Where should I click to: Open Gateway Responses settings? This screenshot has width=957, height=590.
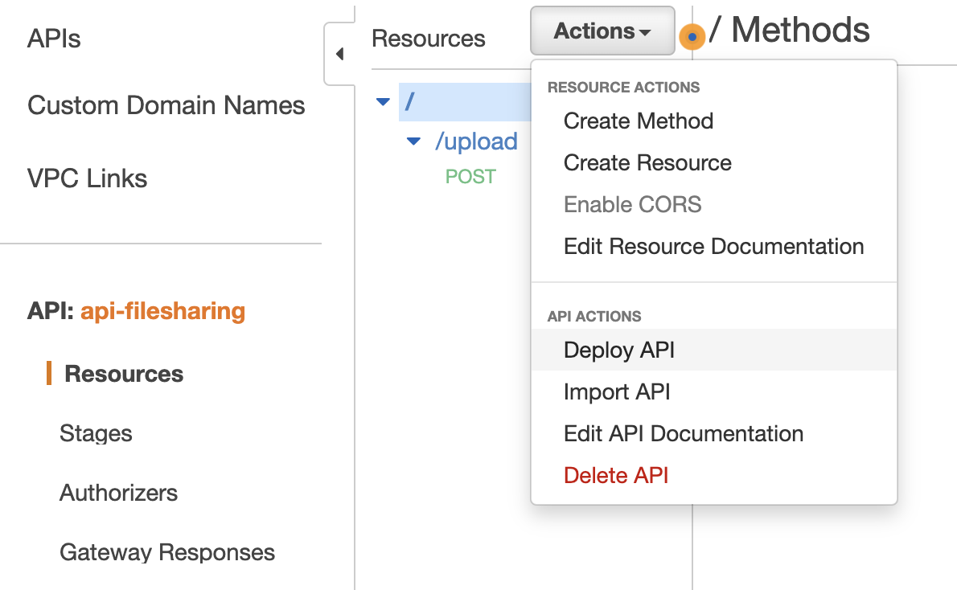167,552
